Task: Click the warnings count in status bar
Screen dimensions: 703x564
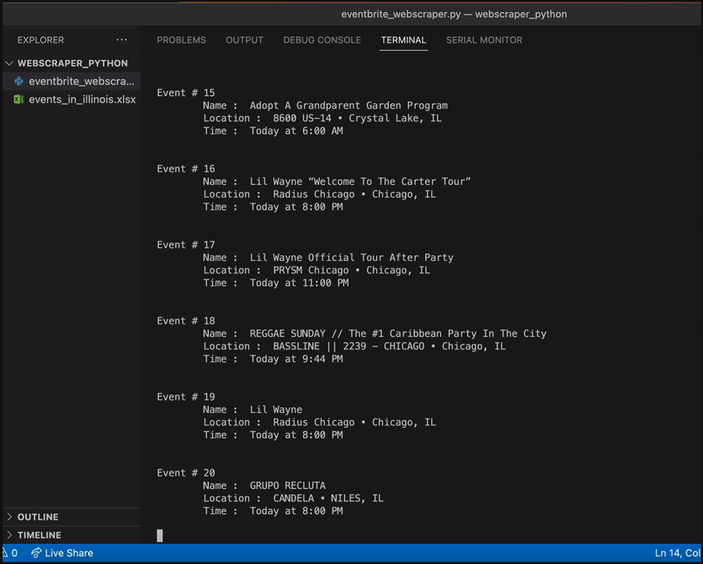Action: (10, 553)
